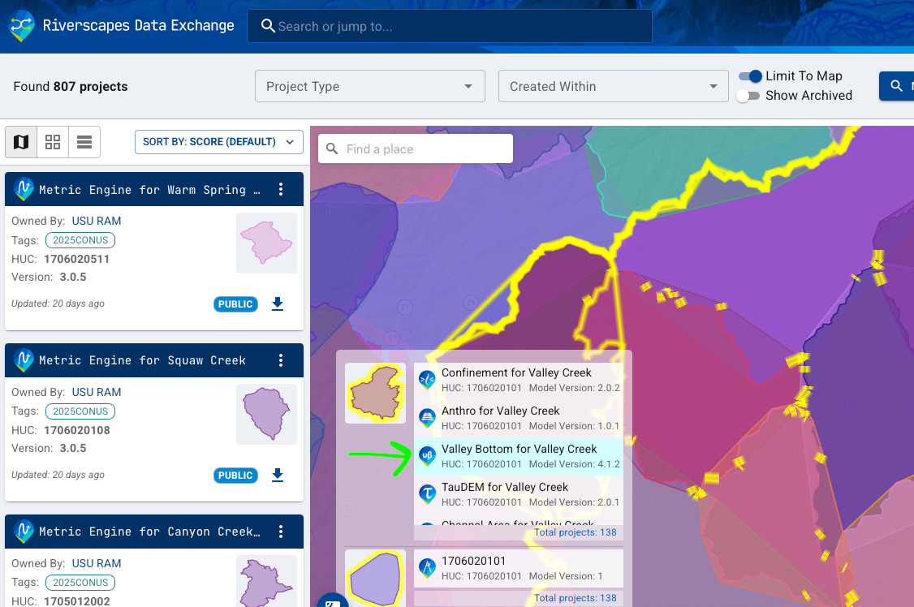
Task: Open options menu for Canyon Creek project
Action: pos(281,532)
